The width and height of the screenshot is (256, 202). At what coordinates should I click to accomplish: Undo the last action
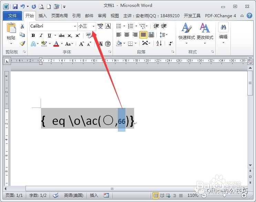point(22,7)
